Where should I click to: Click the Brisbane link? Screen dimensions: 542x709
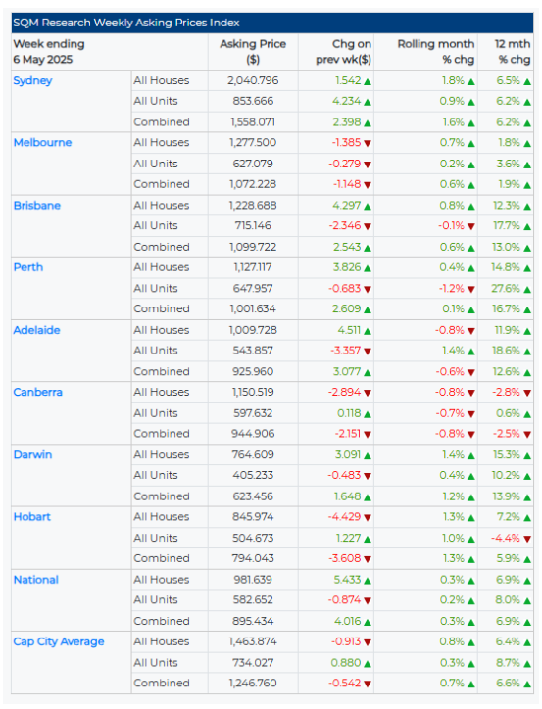37,206
